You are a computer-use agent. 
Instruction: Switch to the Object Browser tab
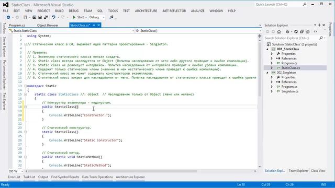click(x=48, y=25)
